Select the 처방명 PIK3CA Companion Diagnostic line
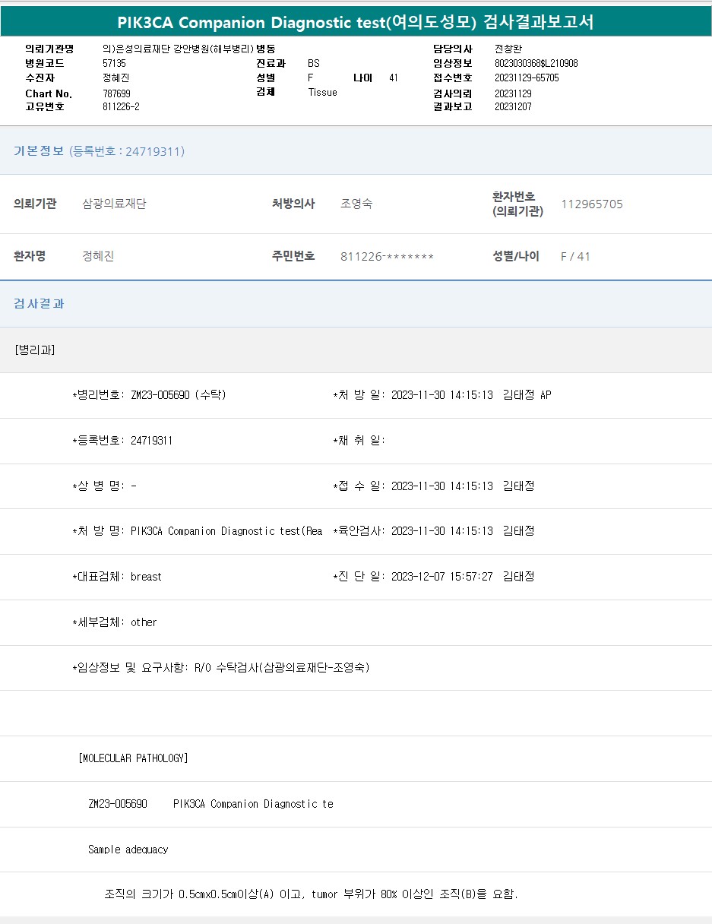 pos(198,531)
